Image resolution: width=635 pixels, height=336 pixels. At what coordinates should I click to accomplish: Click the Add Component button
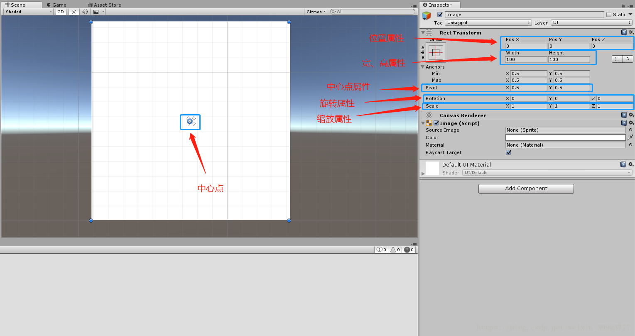point(526,189)
